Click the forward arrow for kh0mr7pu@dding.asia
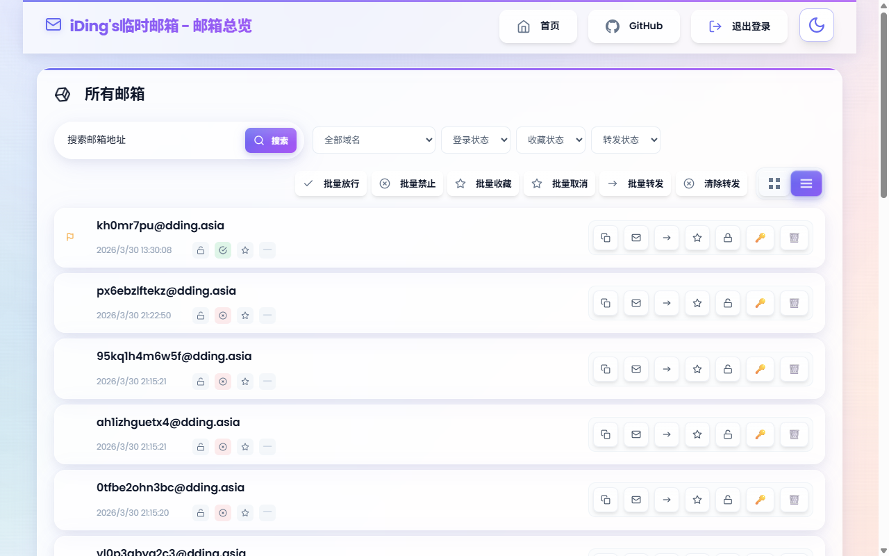The width and height of the screenshot is (889, 556). coord(666,238)
